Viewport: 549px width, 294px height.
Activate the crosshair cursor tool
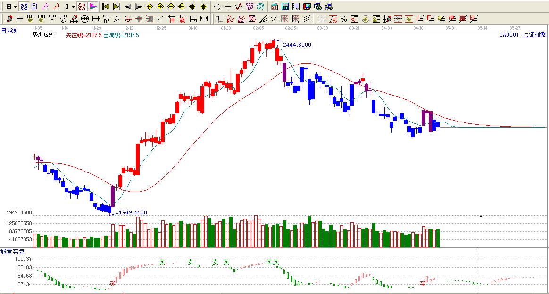[x=228, y=7]
